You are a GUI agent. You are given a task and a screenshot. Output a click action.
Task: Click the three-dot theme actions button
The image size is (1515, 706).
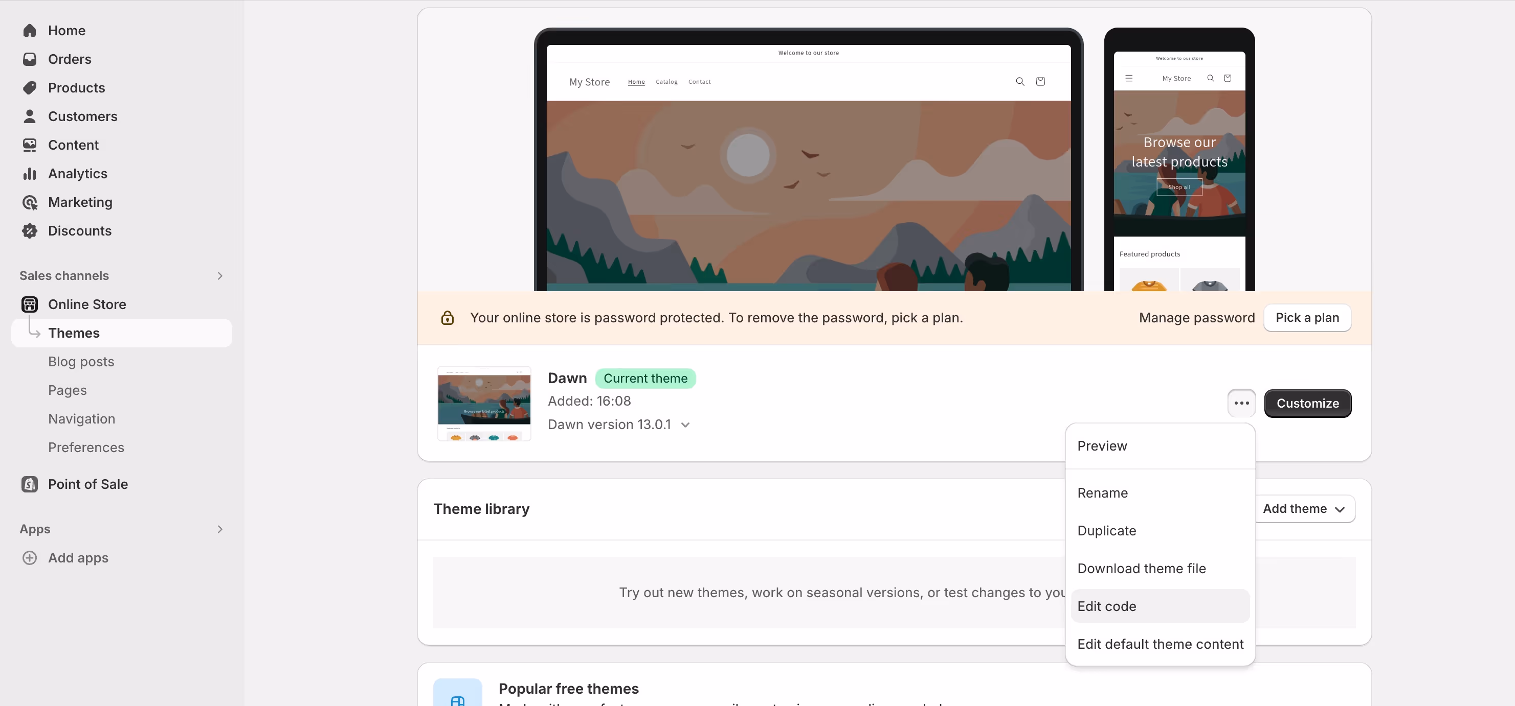click(1241, 404)
